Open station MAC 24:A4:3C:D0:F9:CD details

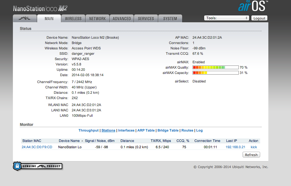(x=37, y=147)
